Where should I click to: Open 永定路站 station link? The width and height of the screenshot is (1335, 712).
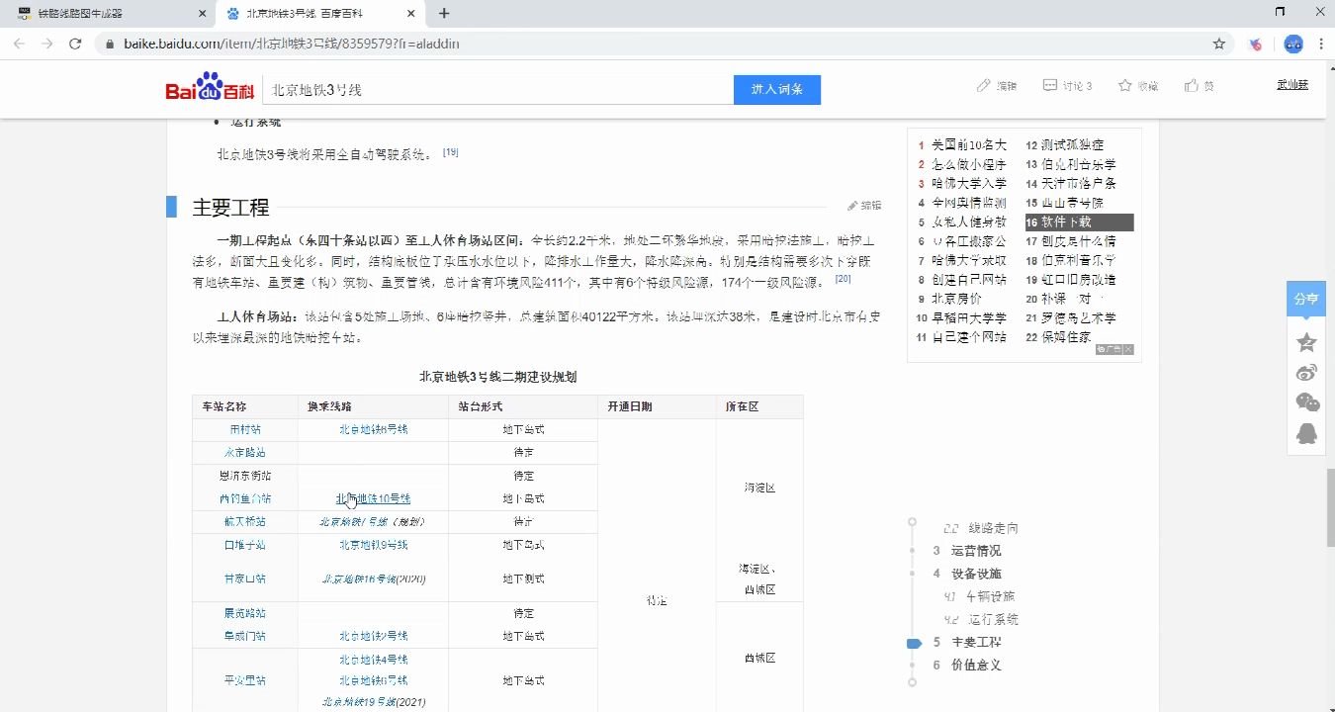coord(245,452)
